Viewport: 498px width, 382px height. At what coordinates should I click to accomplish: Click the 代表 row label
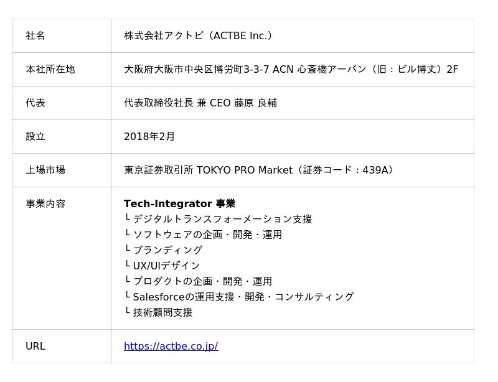pyautogui.click(x=35, y=103)
